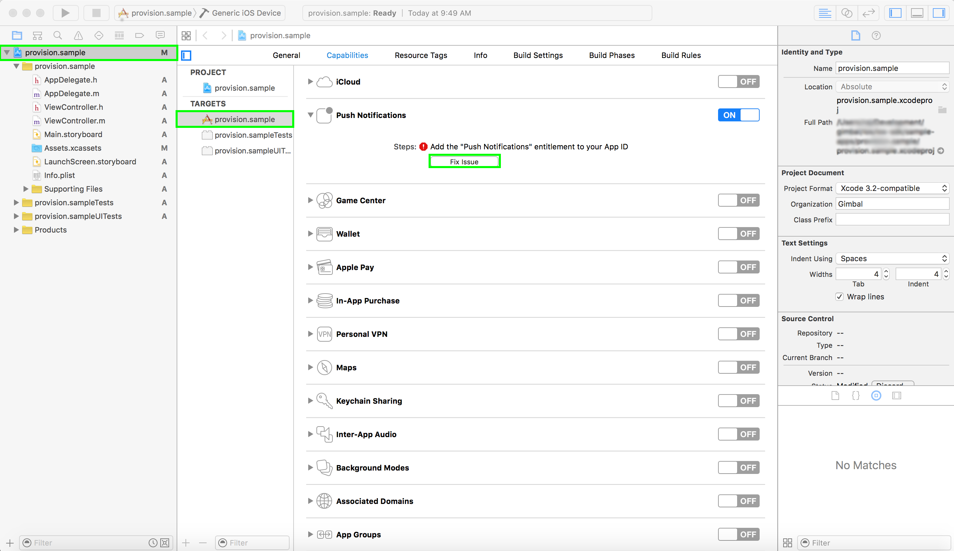Turn off Push Notifications switch

738,115
